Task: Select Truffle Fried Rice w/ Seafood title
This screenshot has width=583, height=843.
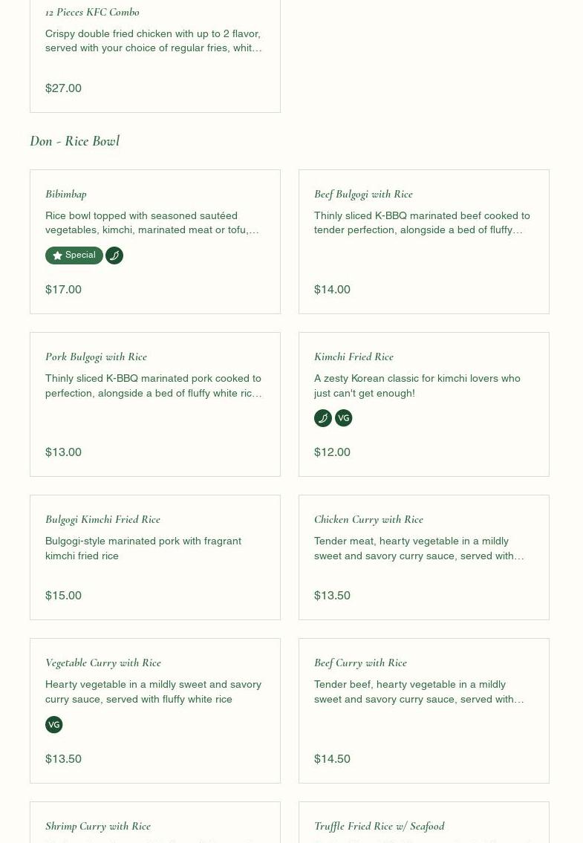Action: point(379,826)
